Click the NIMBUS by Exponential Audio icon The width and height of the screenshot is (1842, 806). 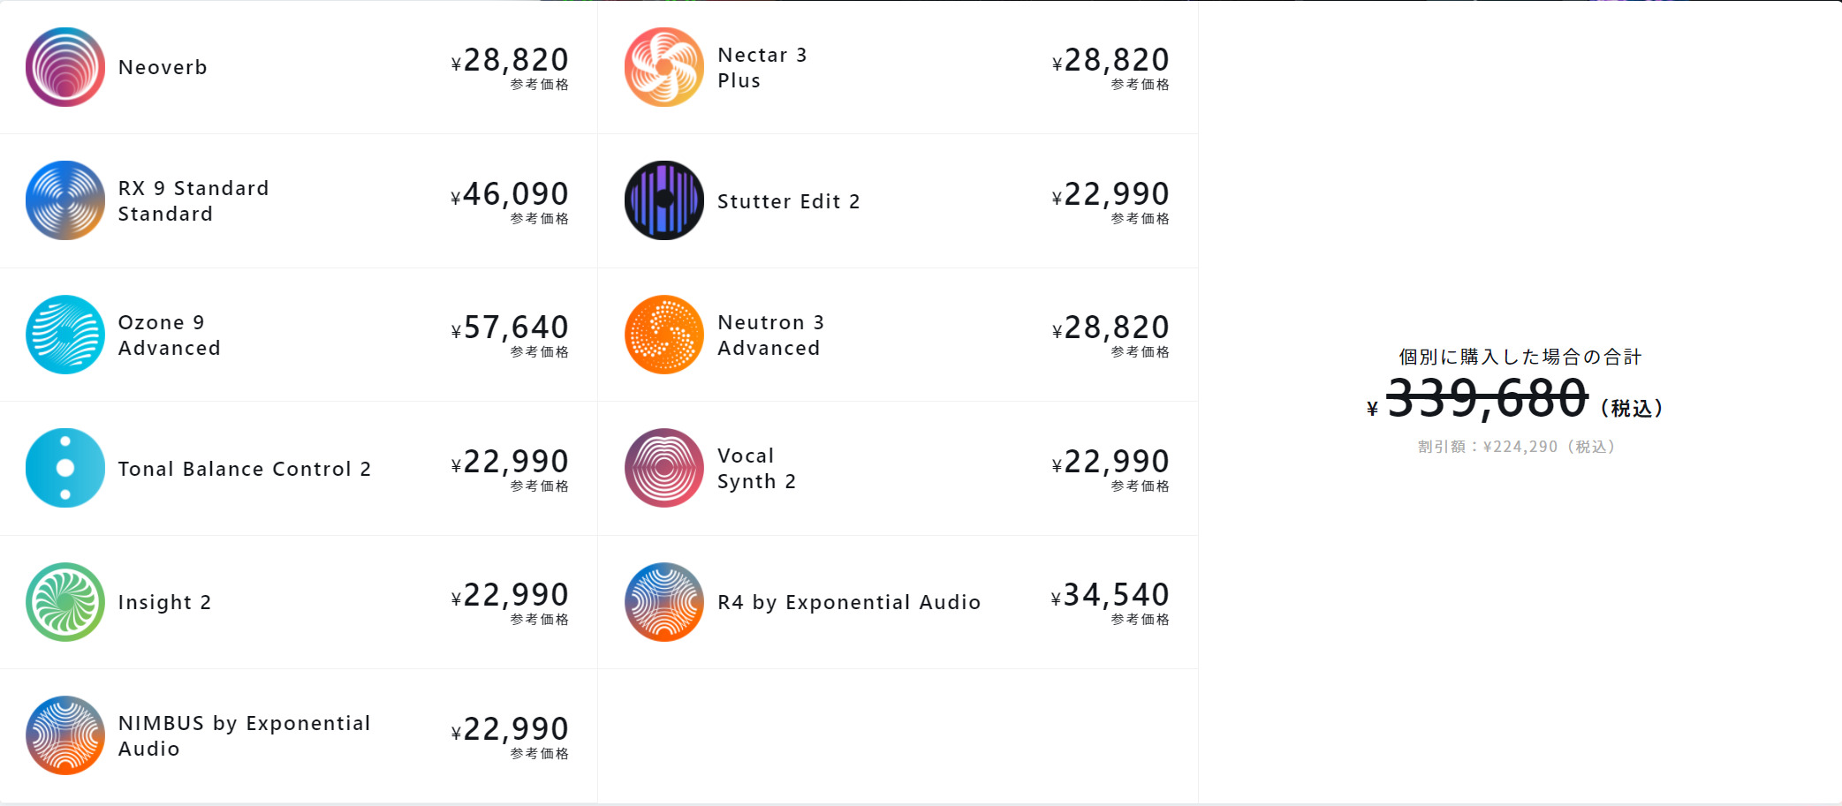(65, 735)
